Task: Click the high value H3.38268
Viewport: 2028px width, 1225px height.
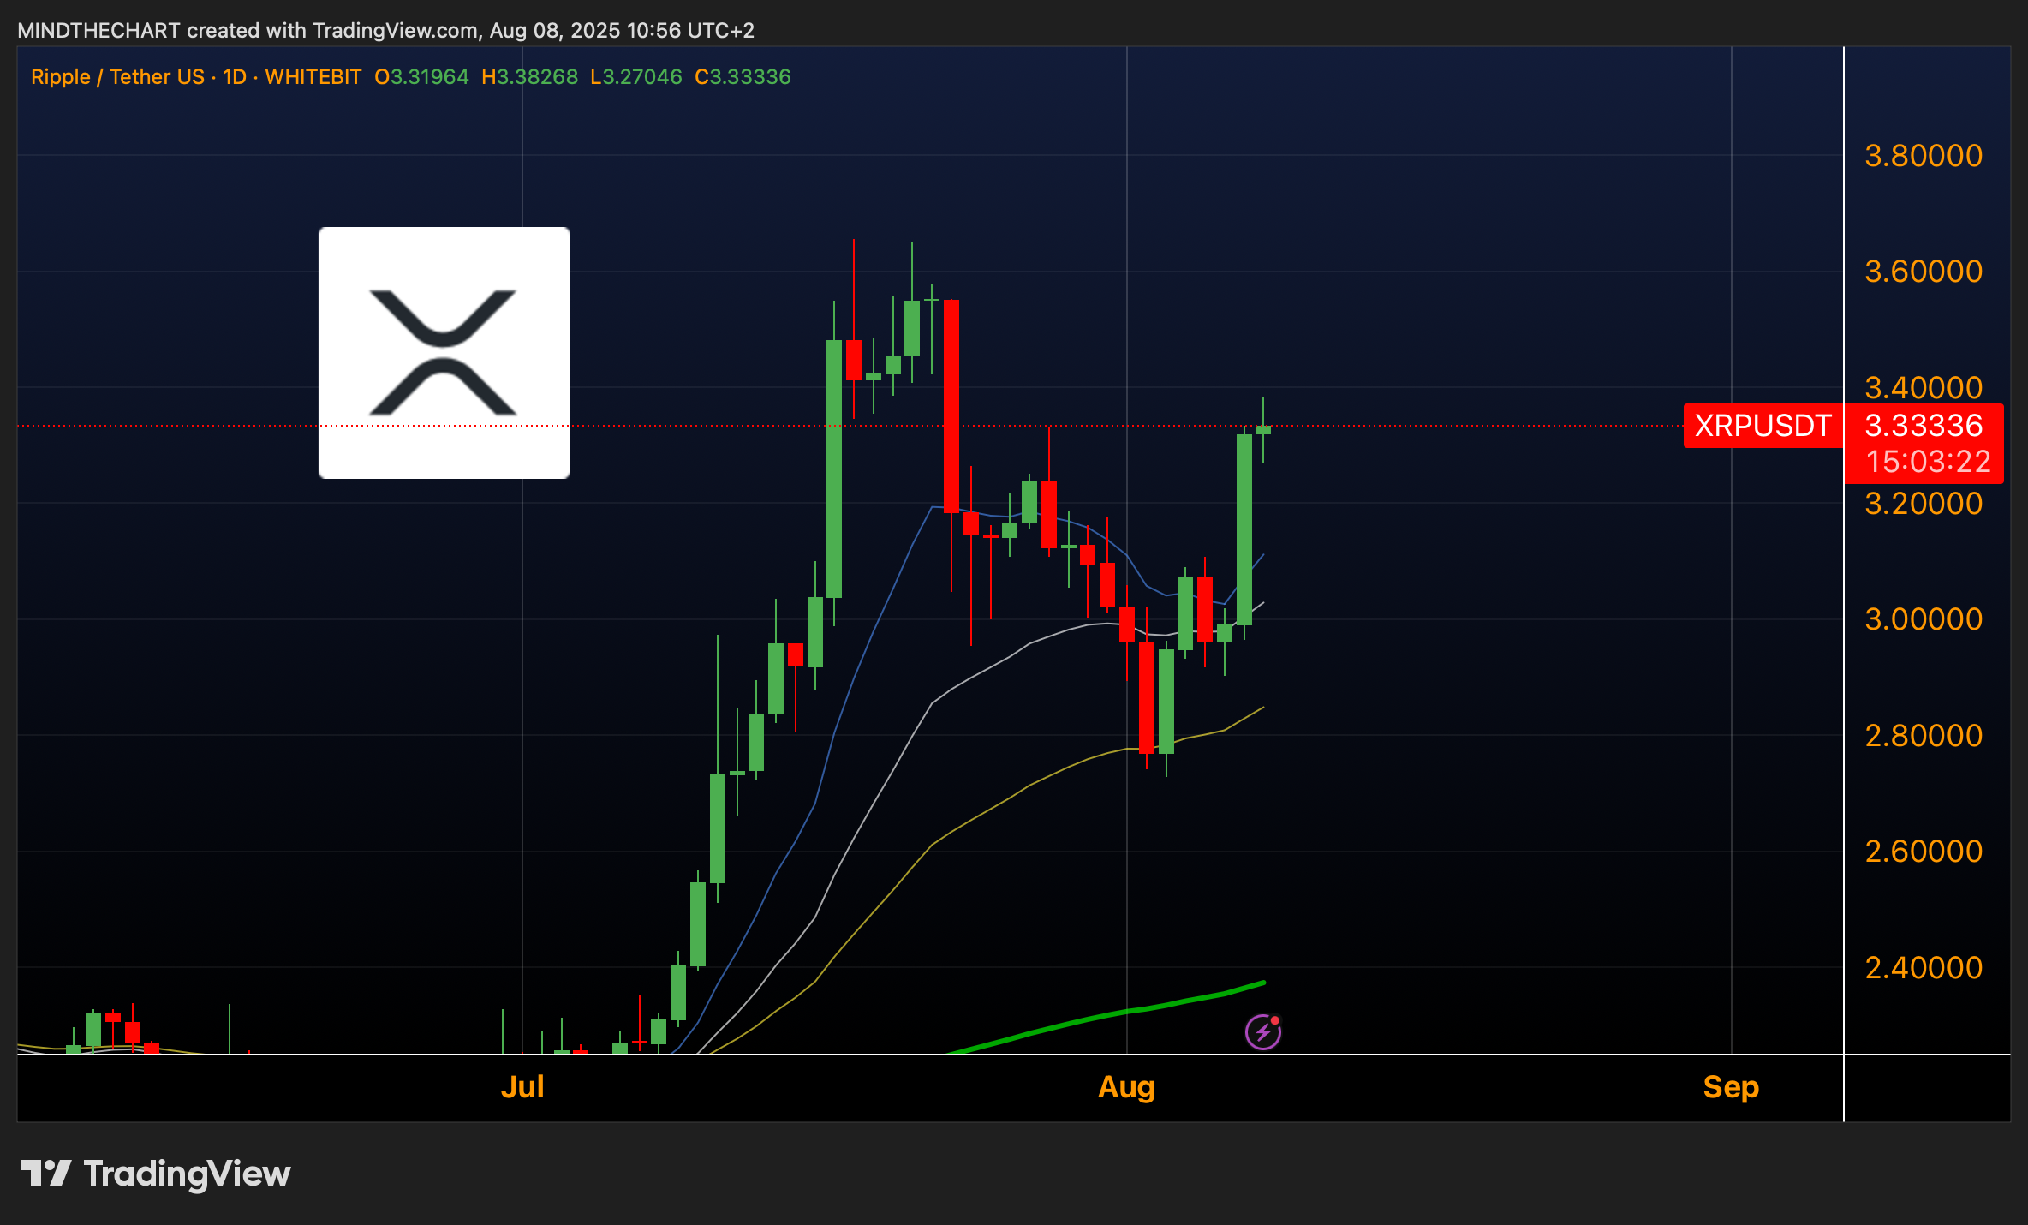Action: coord(529,77)
